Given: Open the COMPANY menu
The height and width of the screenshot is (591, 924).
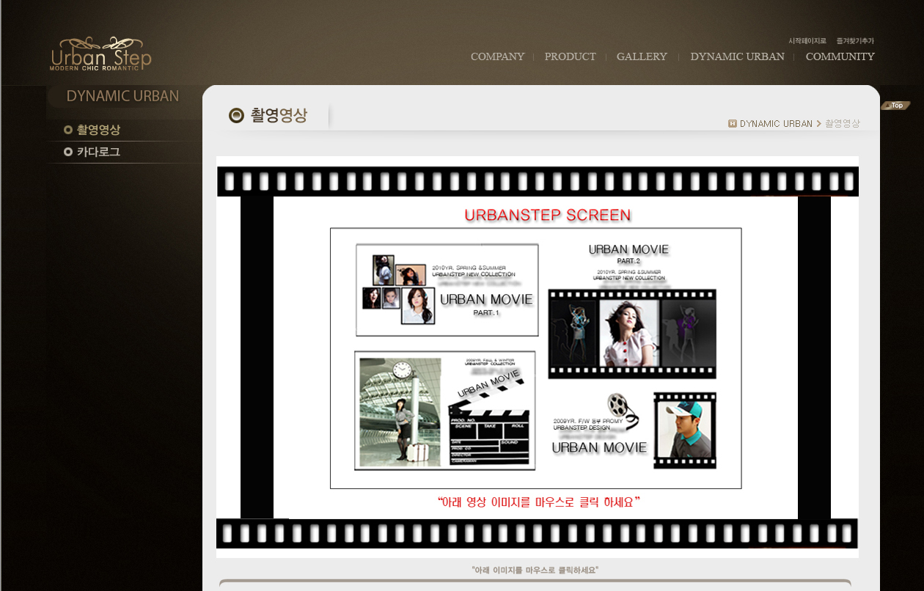Looking at the screenshot, I should tap(497, 56).
